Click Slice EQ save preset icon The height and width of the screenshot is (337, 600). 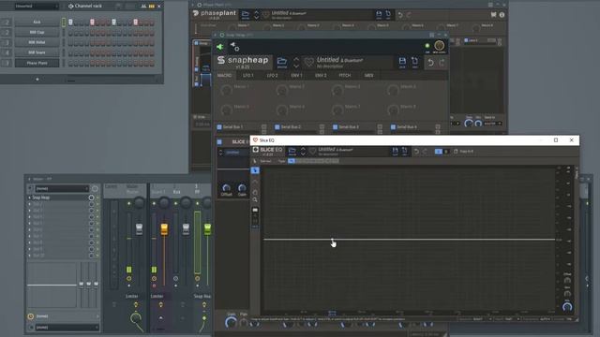[x=395, y=151]
